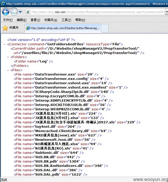Click the Interop.SOCKETOBJ10Lib.dll entry
Image resolution: width=168 pixels, height=182 pixels.
(x=62, y=105)
